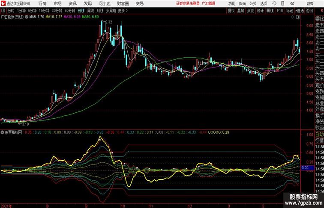This screenshot has width=324, height=208.
Task: Click the 广汇能源 stock name in header
Action: coord(208,3)
